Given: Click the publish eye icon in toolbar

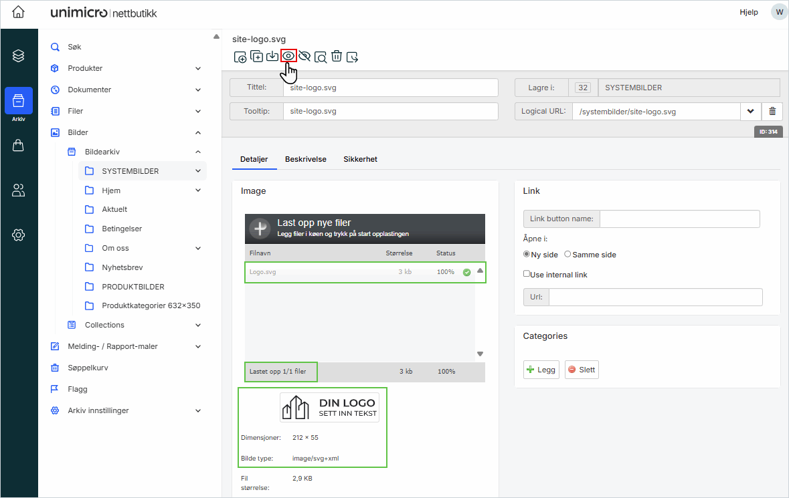Looking at the screenshot, I should [288, 55].
